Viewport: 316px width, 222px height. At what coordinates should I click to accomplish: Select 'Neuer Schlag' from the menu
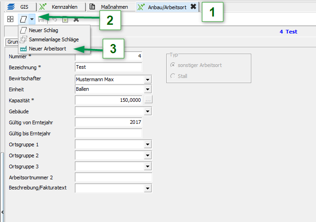pos(43,30)
